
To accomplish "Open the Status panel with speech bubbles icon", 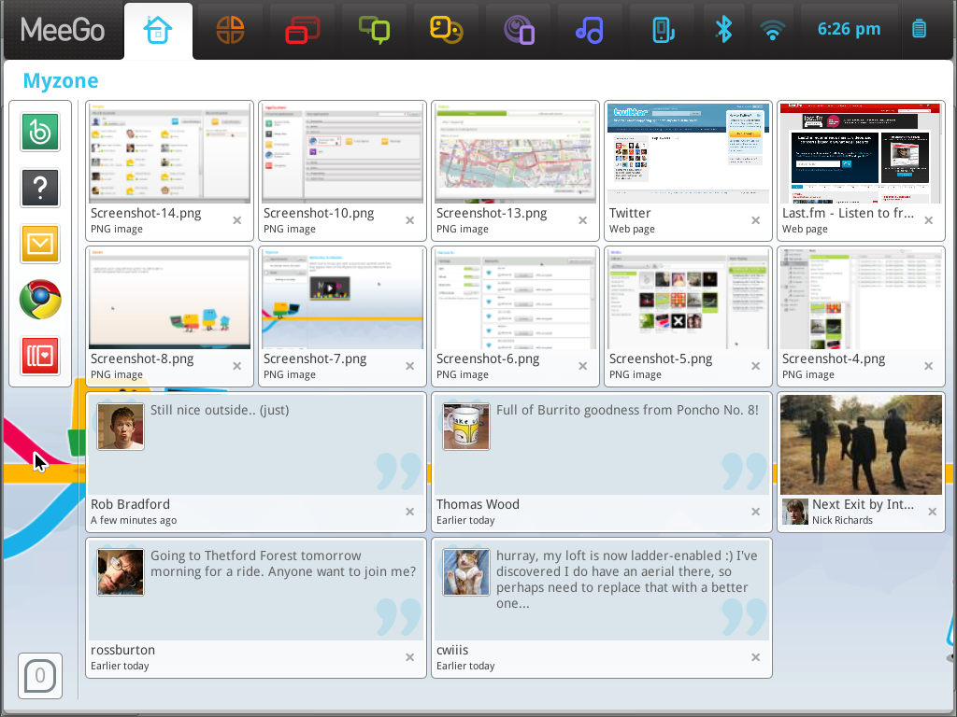I will point(374,29).
